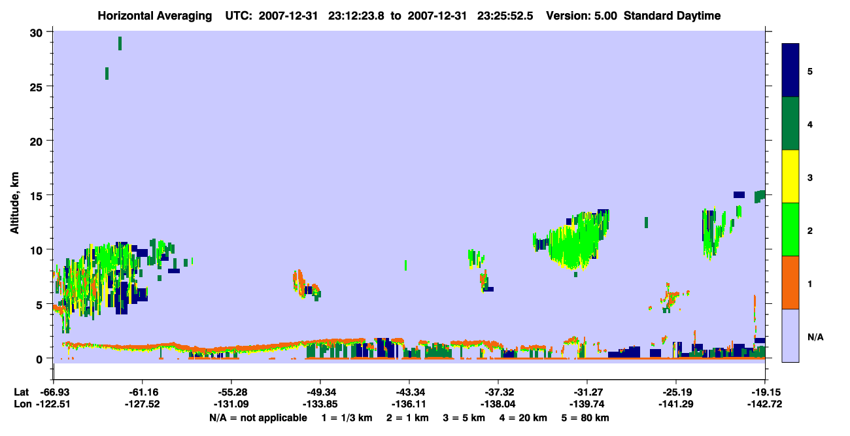This screenshot has height=436, width=850.
Task: Click the longitude value -133.85
Action: point(320,404)
